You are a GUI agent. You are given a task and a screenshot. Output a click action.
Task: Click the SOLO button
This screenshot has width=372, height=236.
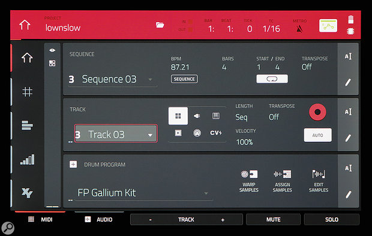point(332,220)
